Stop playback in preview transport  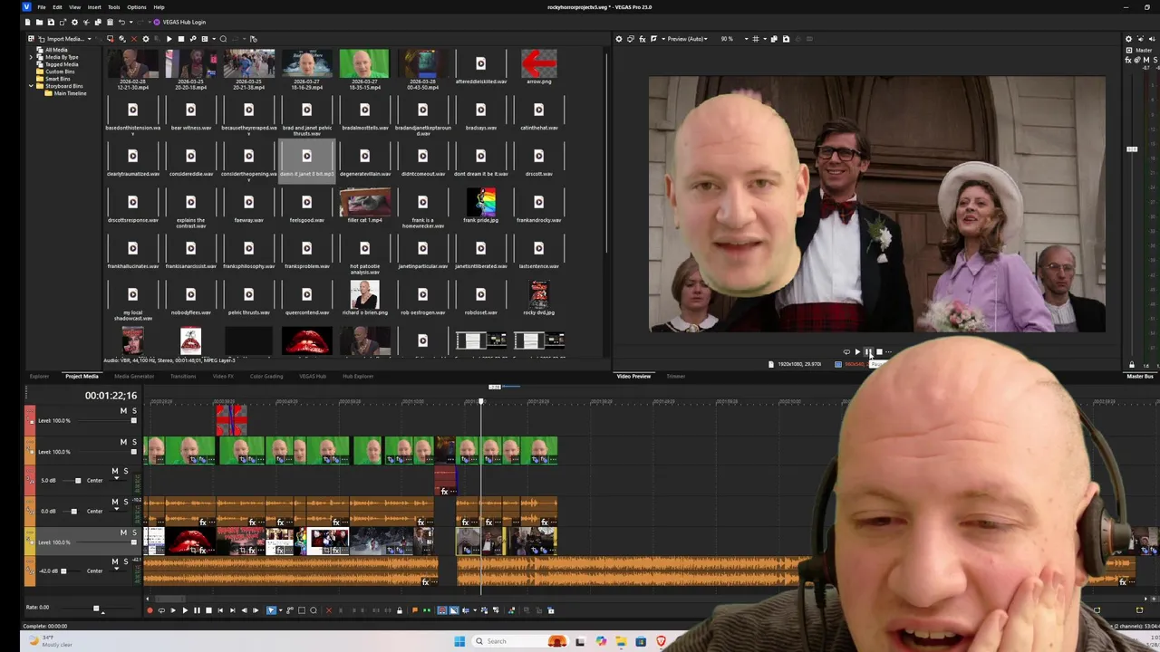coord(879,351)
